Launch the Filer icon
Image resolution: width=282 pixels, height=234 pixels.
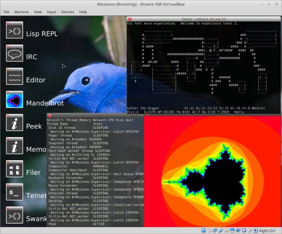15,169
